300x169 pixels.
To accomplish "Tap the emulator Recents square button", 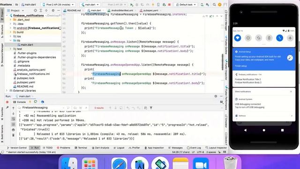I will point(282,130).
